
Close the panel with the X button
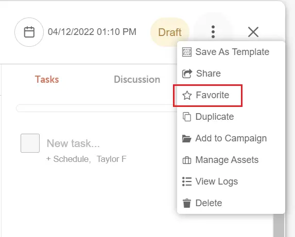(253, 32)
